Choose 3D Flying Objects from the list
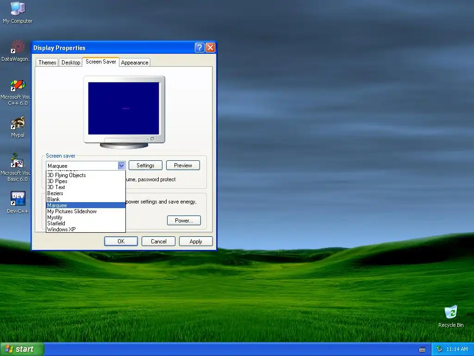This screenshot has width=474, height=356. coord(86,175)
